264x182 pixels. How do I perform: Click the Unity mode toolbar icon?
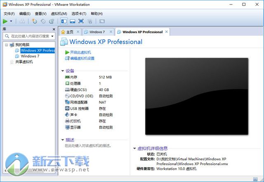(x=90, y=21)
